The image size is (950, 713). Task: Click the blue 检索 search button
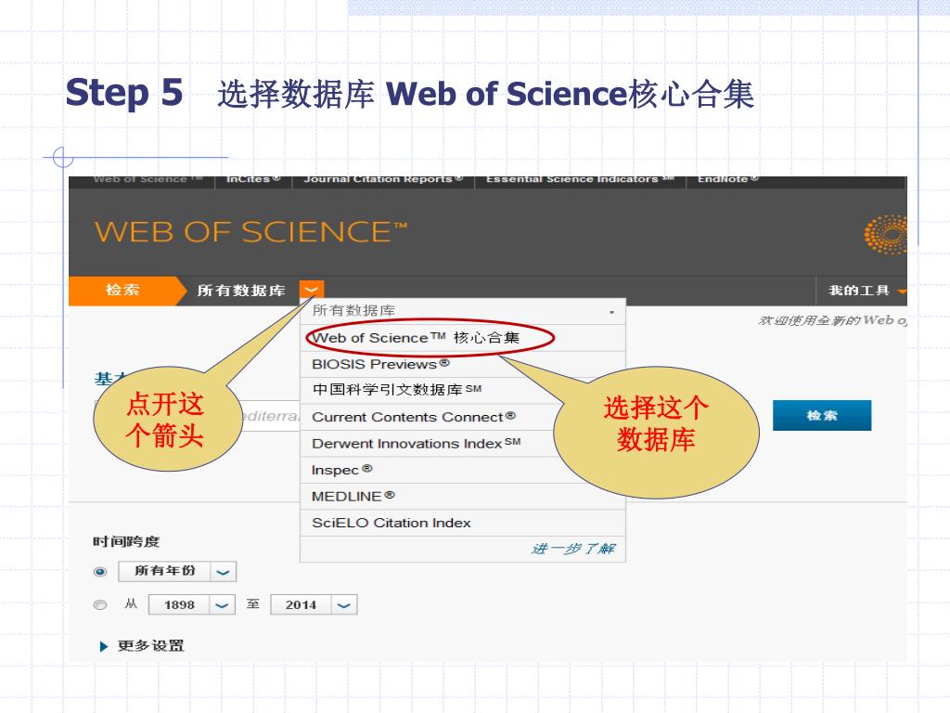point(822,415)
